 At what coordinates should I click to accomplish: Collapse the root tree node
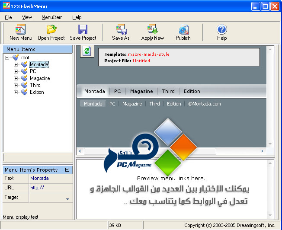click(x=8, y=57)
